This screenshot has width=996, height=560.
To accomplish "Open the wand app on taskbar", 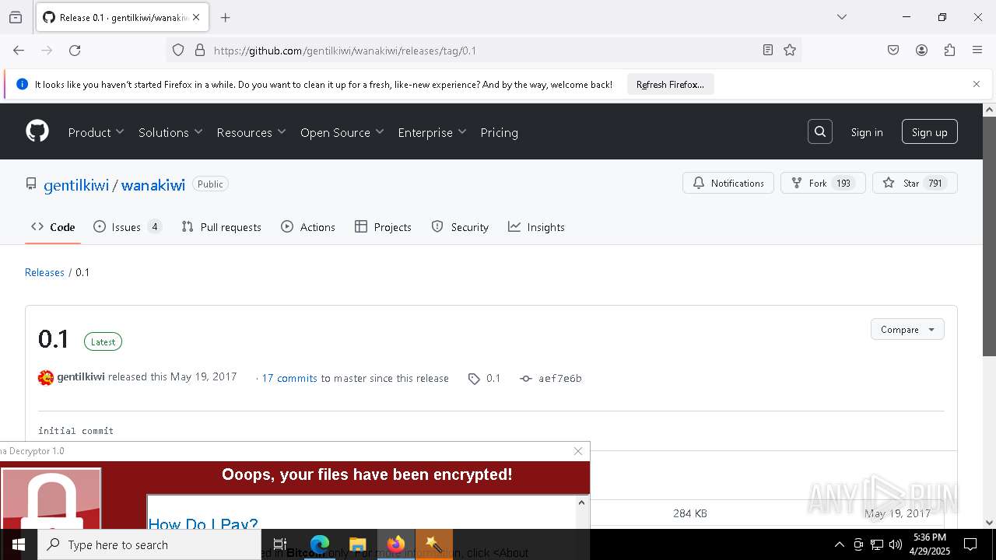I will click(x=433, y=544).
